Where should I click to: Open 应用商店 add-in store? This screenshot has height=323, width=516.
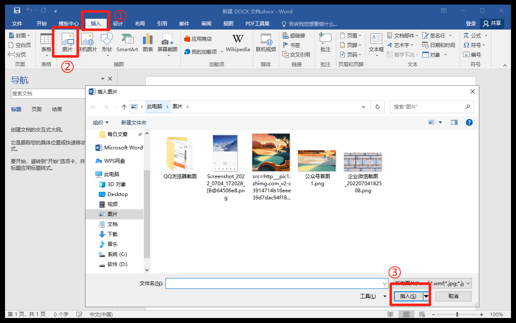[x=198, y=39]
